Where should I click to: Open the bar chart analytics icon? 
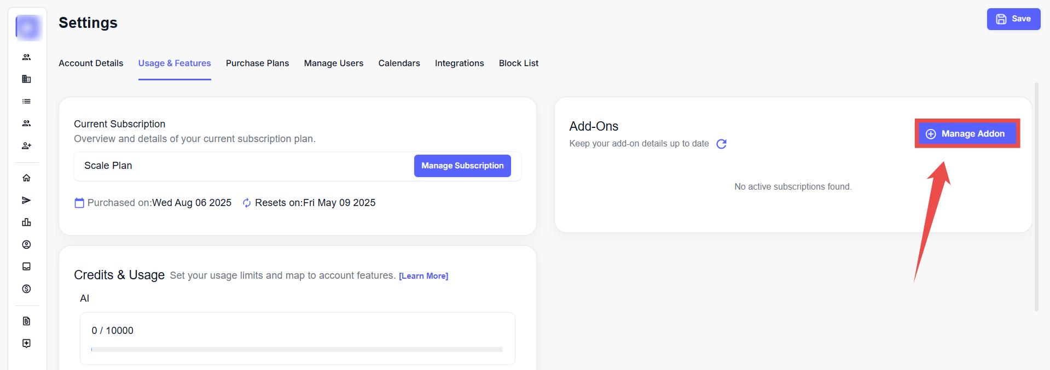pyautogui.click(x=26, y=222)
